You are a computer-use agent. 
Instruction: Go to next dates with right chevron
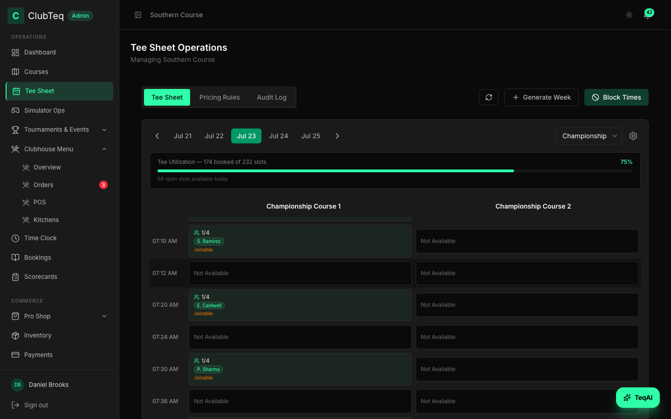pyautogui.click(x=337, y=136)
